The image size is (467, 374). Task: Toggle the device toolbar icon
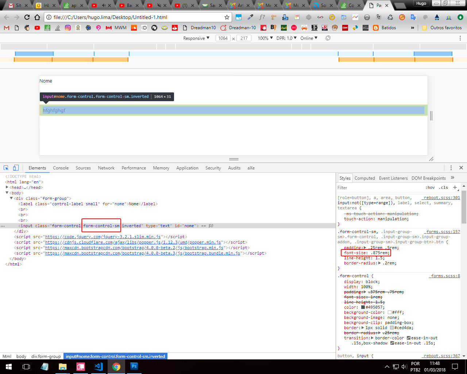[16, 168]
